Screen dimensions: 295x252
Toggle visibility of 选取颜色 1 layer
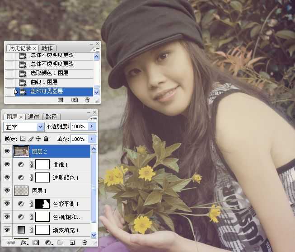coord(7,177)
